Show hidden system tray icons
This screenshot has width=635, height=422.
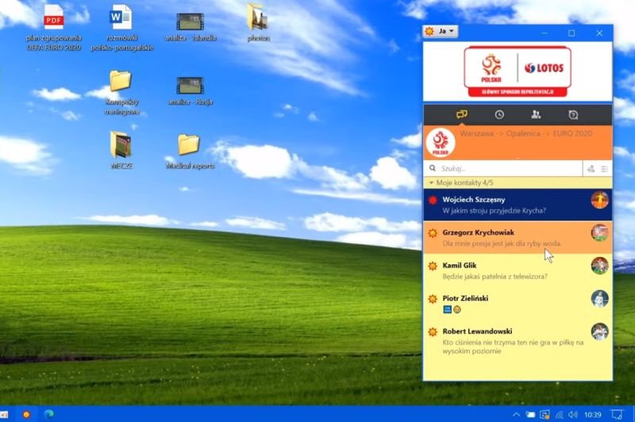[516, 414]
